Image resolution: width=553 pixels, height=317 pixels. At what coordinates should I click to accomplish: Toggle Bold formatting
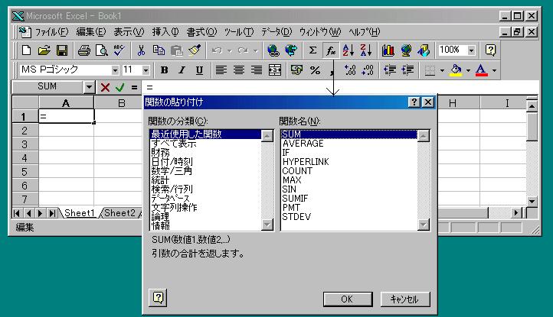(x=164, y=70)
